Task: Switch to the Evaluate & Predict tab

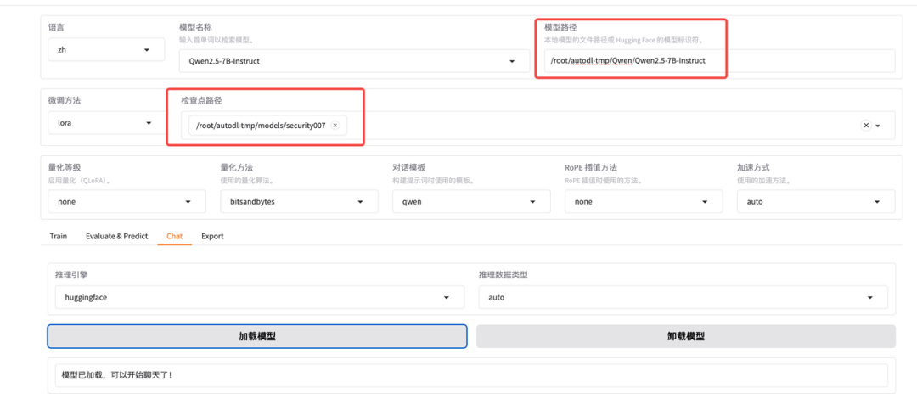Action: point(116,236)
